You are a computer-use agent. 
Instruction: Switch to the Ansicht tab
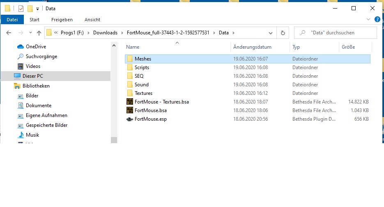coord(92,20)
